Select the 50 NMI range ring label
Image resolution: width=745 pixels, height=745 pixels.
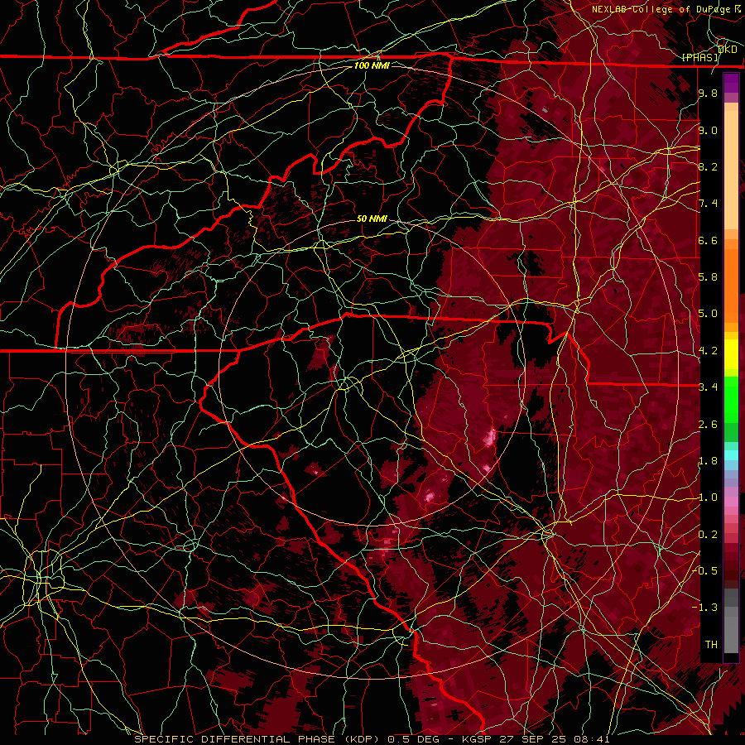point(372,219)
